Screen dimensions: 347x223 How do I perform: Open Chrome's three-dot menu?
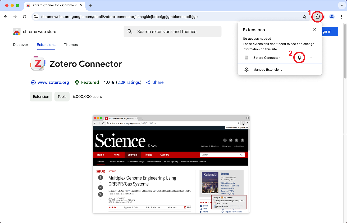[x=341, y=17]
